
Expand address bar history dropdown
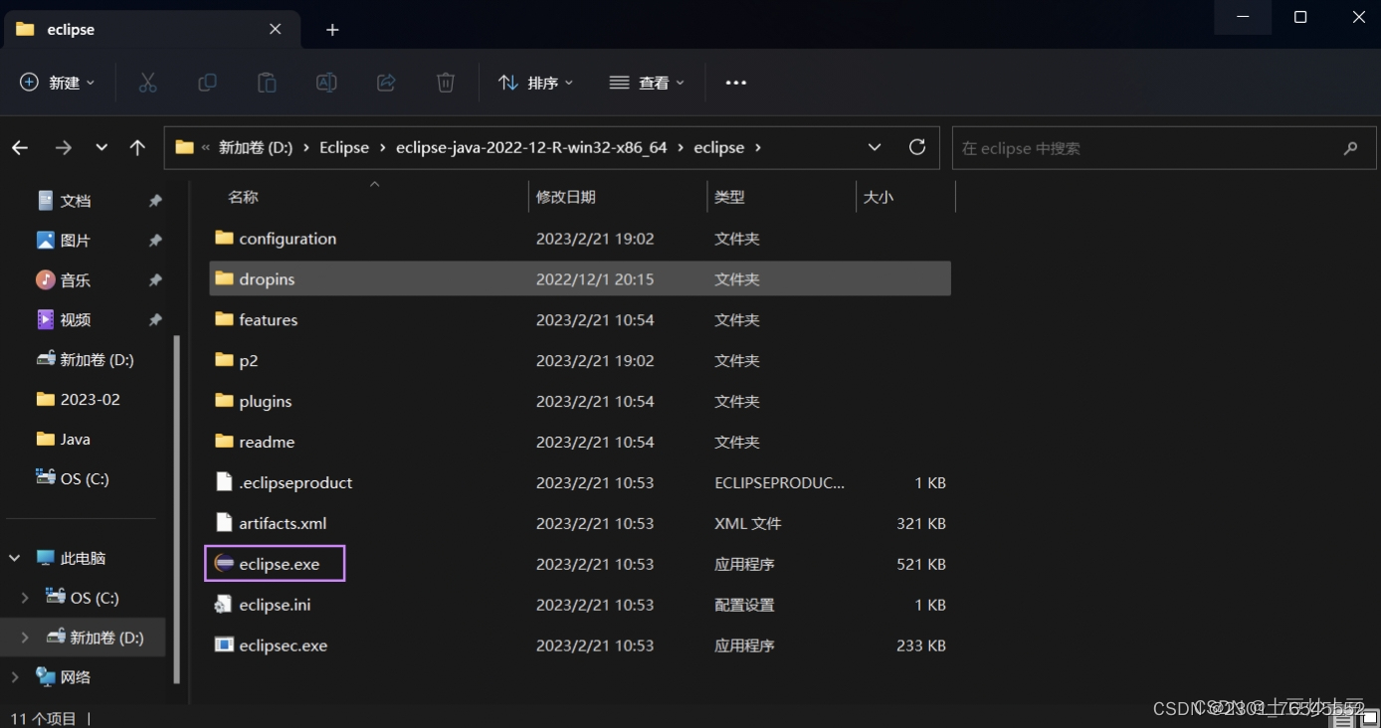(x=875, y=147)
